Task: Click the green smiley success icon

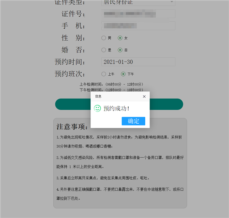Action: [97, 109]
